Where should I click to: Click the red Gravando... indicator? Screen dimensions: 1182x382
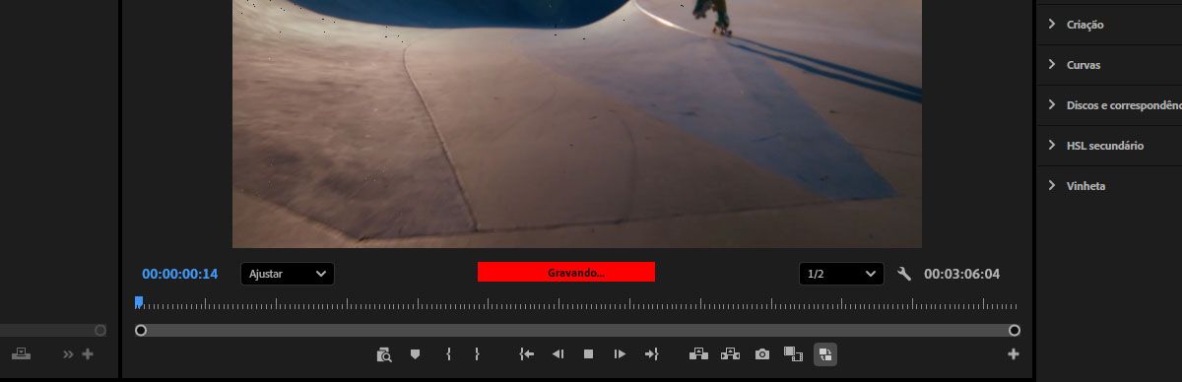tap(566, 273)
